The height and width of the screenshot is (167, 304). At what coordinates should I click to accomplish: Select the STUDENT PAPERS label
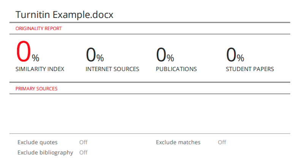click(250, 69)
